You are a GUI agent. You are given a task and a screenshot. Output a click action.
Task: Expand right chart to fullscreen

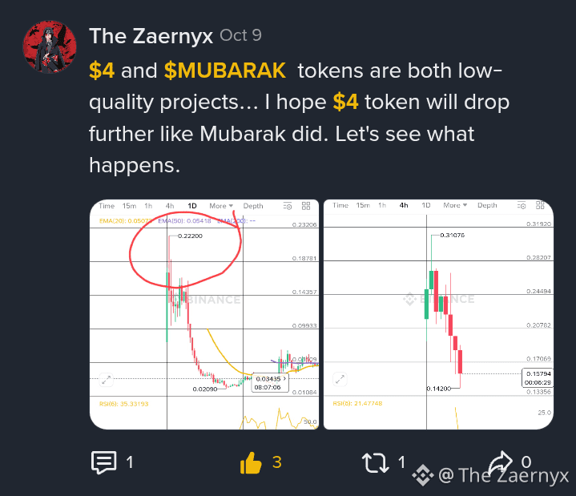tap(340, 379)
